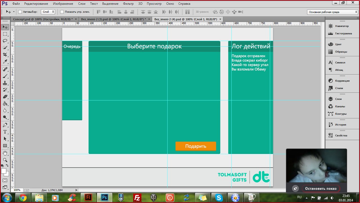Select the Paint Bucket tool
360x203 pixels.
[5, 104]
